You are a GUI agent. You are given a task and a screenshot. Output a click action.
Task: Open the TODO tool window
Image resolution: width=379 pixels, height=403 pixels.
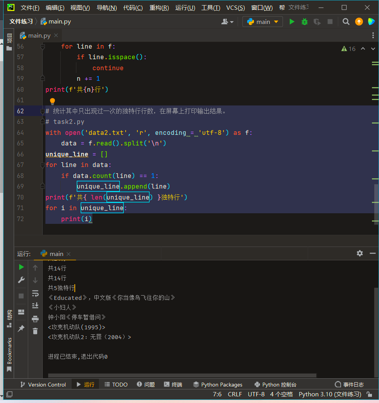116,385
